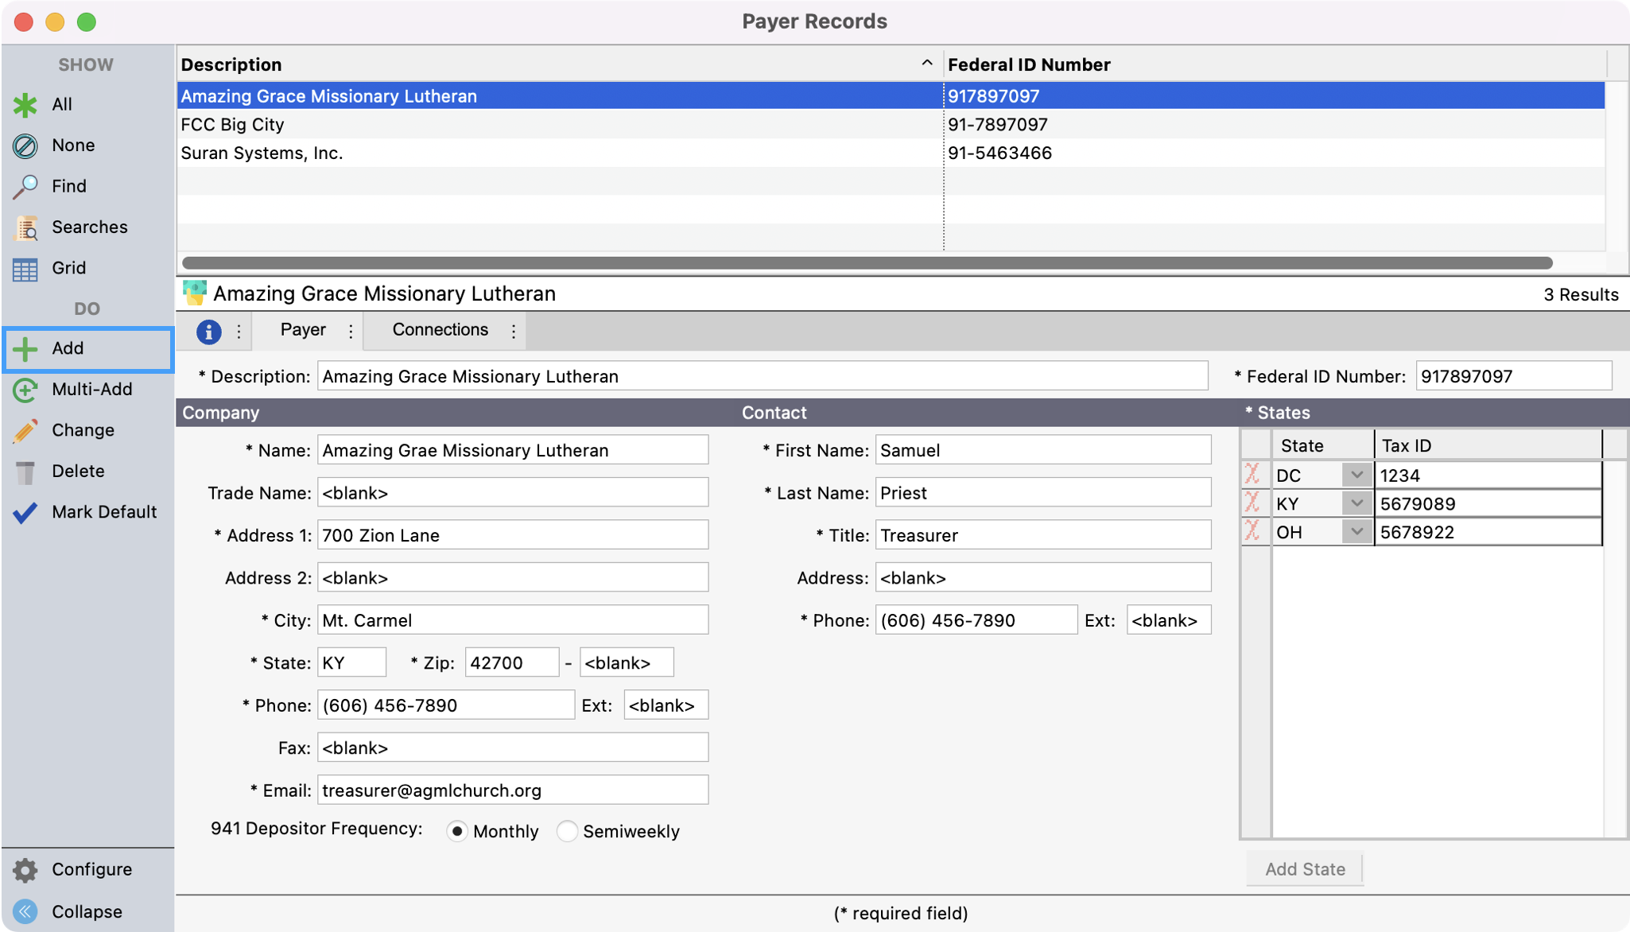Click the trash Delete icon
Viewport: 1630px width, 932px height.
(x=25, y=472)
